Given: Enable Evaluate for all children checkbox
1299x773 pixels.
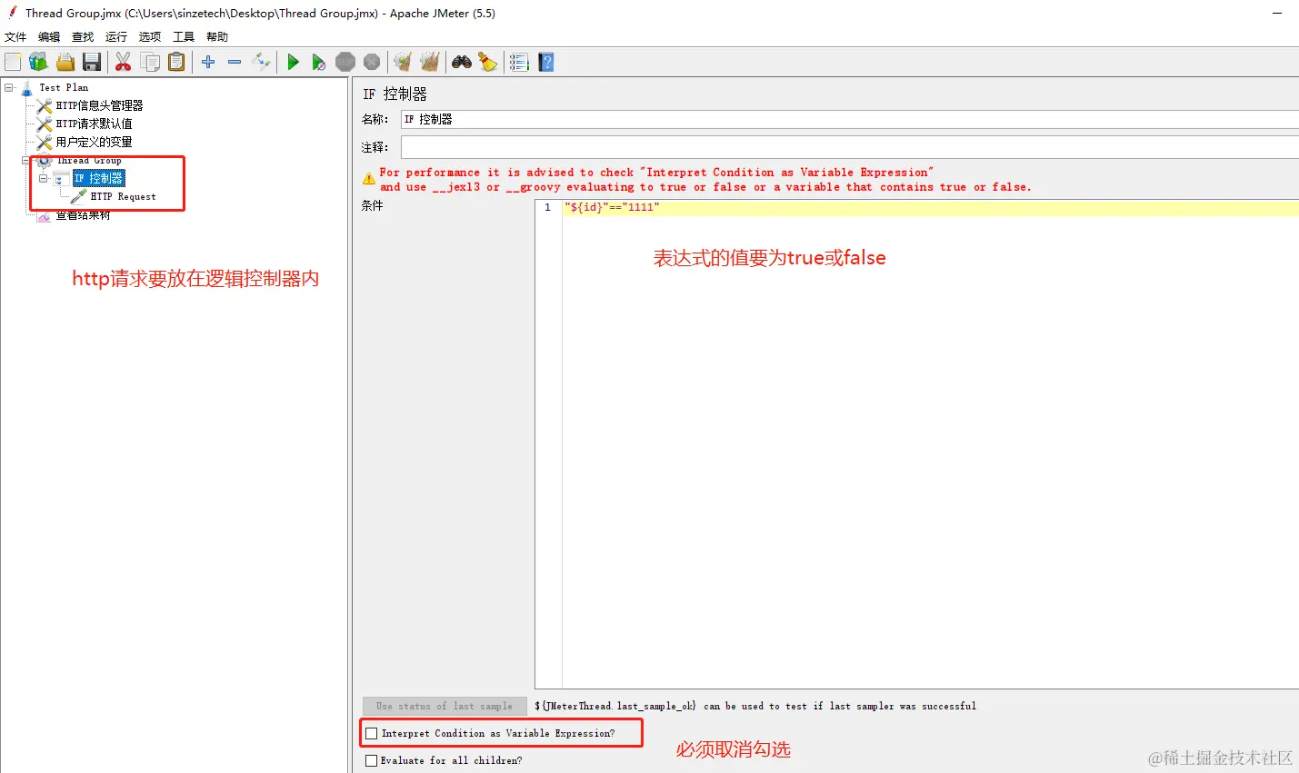Looking at the screenshot, I should [x=371, y=760].
